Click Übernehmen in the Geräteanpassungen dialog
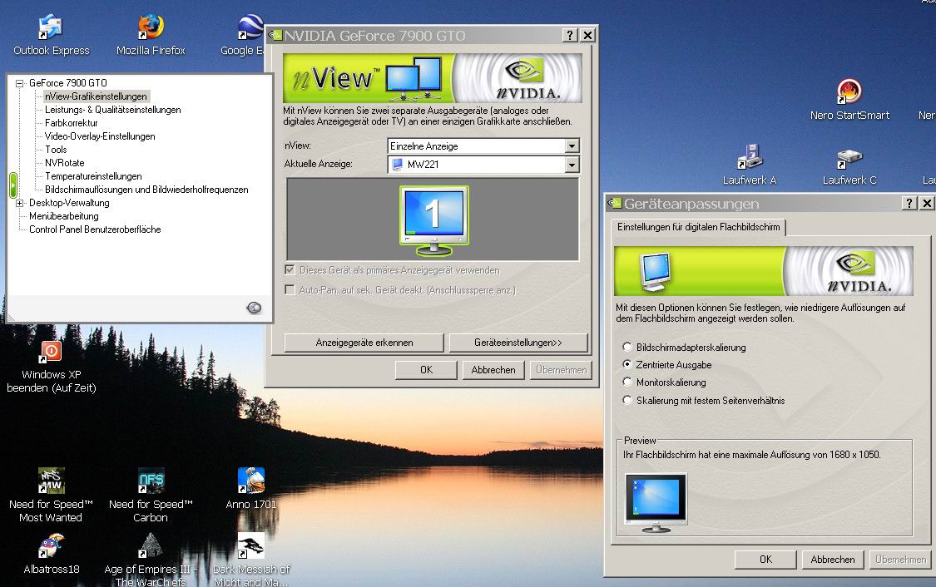The height and width of the screenshot is (587, 936). 901,560
